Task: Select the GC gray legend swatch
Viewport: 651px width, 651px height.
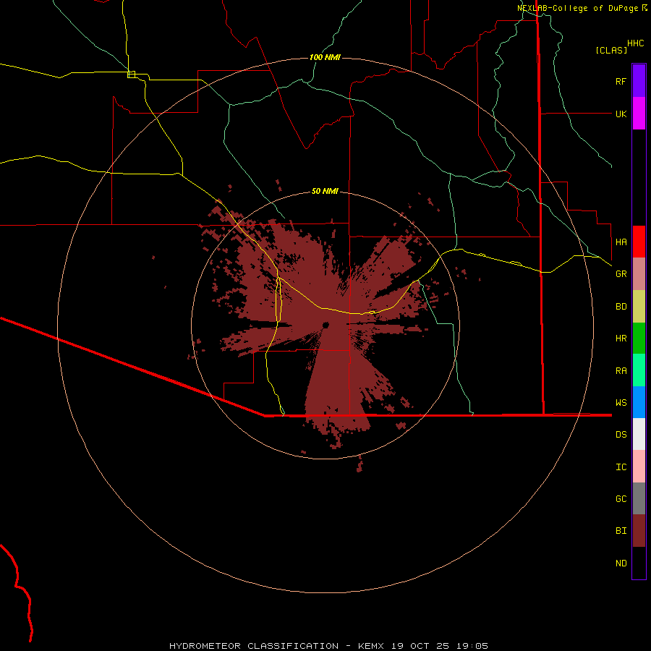Action: pos(639,498)
